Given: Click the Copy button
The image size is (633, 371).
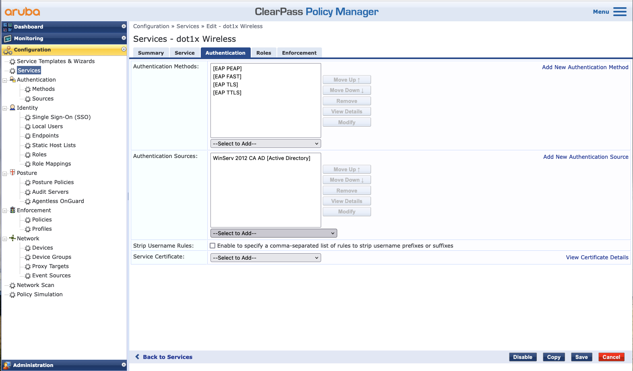Looking at the screenshot, I should [x=554, y=357].
